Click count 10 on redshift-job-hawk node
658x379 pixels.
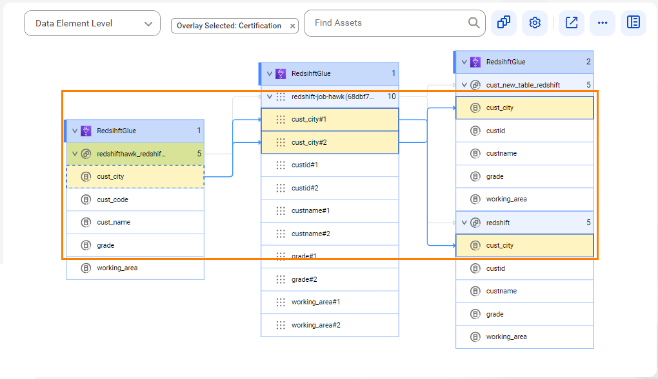pyautogui.click(x=392, y=97)
